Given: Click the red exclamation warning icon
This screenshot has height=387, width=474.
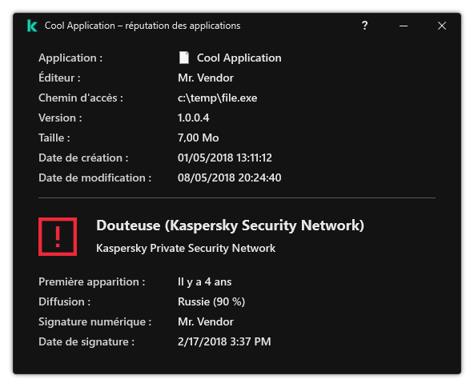Looking at the screenshot, I should 58,237.
